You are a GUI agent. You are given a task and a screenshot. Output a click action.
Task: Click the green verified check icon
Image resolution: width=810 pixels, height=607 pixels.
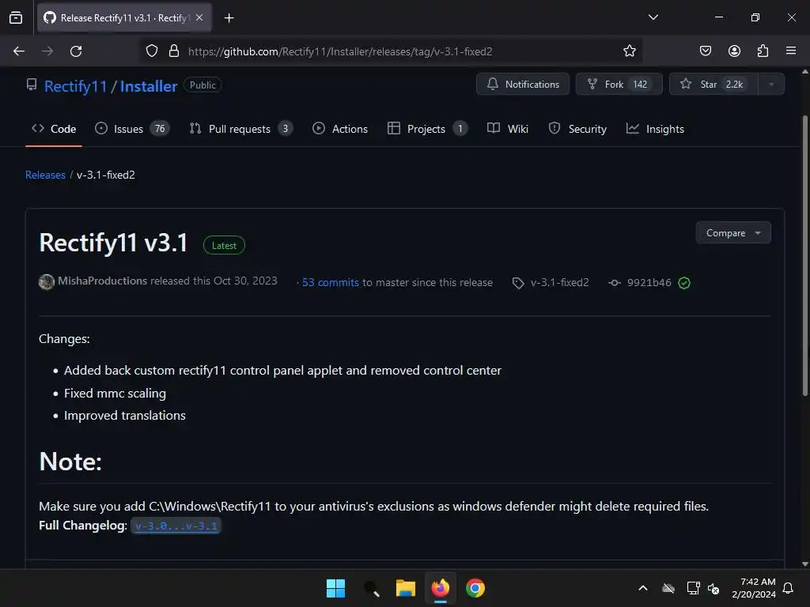pyautogui.click(x=684, y=283)
